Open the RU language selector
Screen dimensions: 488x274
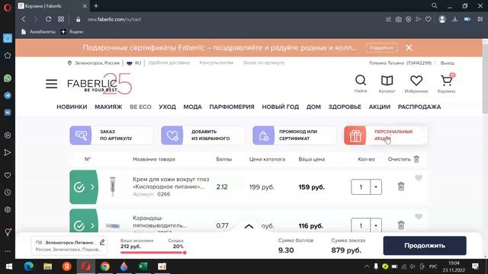134,62
